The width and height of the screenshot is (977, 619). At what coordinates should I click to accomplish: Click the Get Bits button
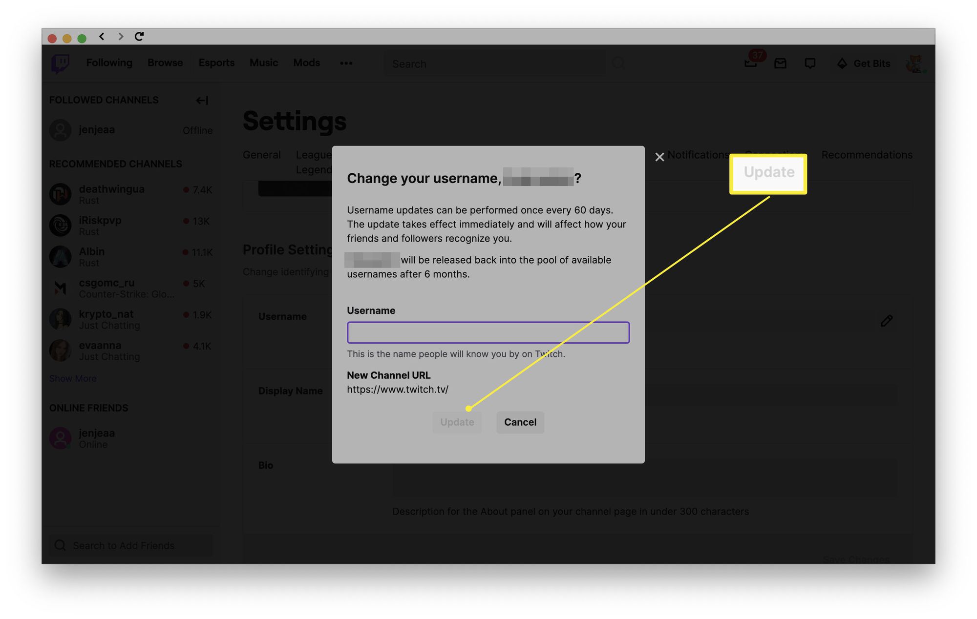[864, 63]
